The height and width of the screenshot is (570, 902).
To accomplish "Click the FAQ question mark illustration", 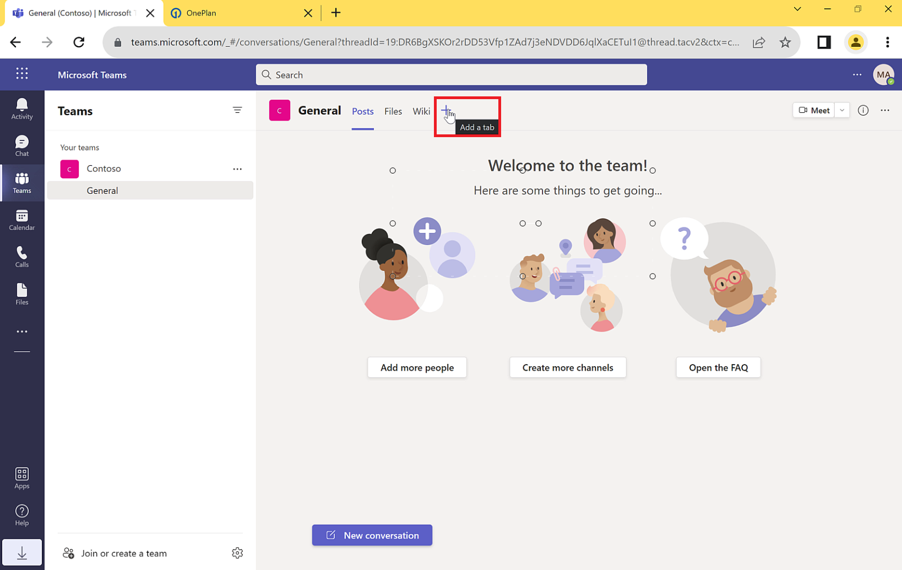I will [x=719, y=274].
